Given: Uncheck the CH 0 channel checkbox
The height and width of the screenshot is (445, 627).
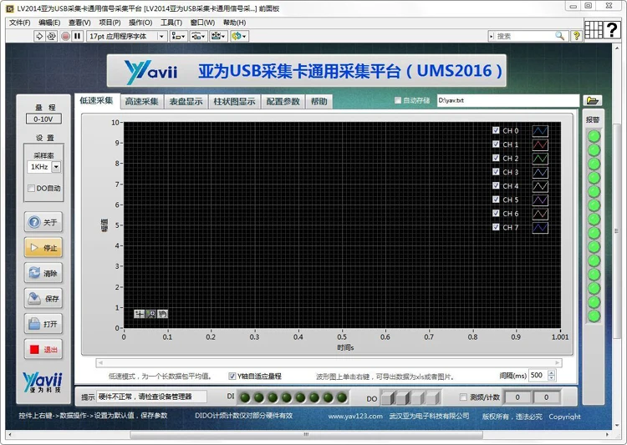Looking at the screenshot, I should tap(496, 130).
